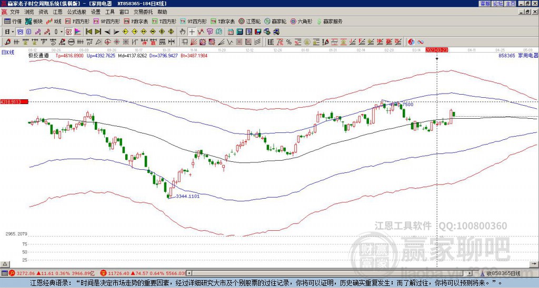Viewport: 539px width, 288px height.
Task: Expand the panel with bottom-left up arrow
Action: pos(5,264)
